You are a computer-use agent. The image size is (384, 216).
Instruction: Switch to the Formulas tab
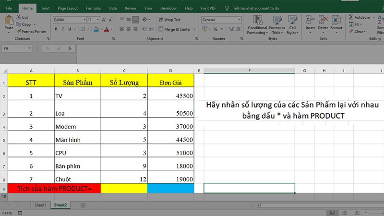(93, 8)
